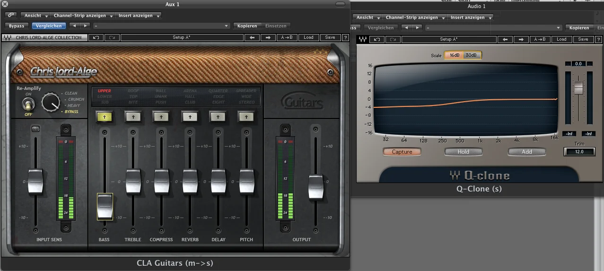Click the Capture button in Q-Clone
Screen dimensions: 604x271
402,152
